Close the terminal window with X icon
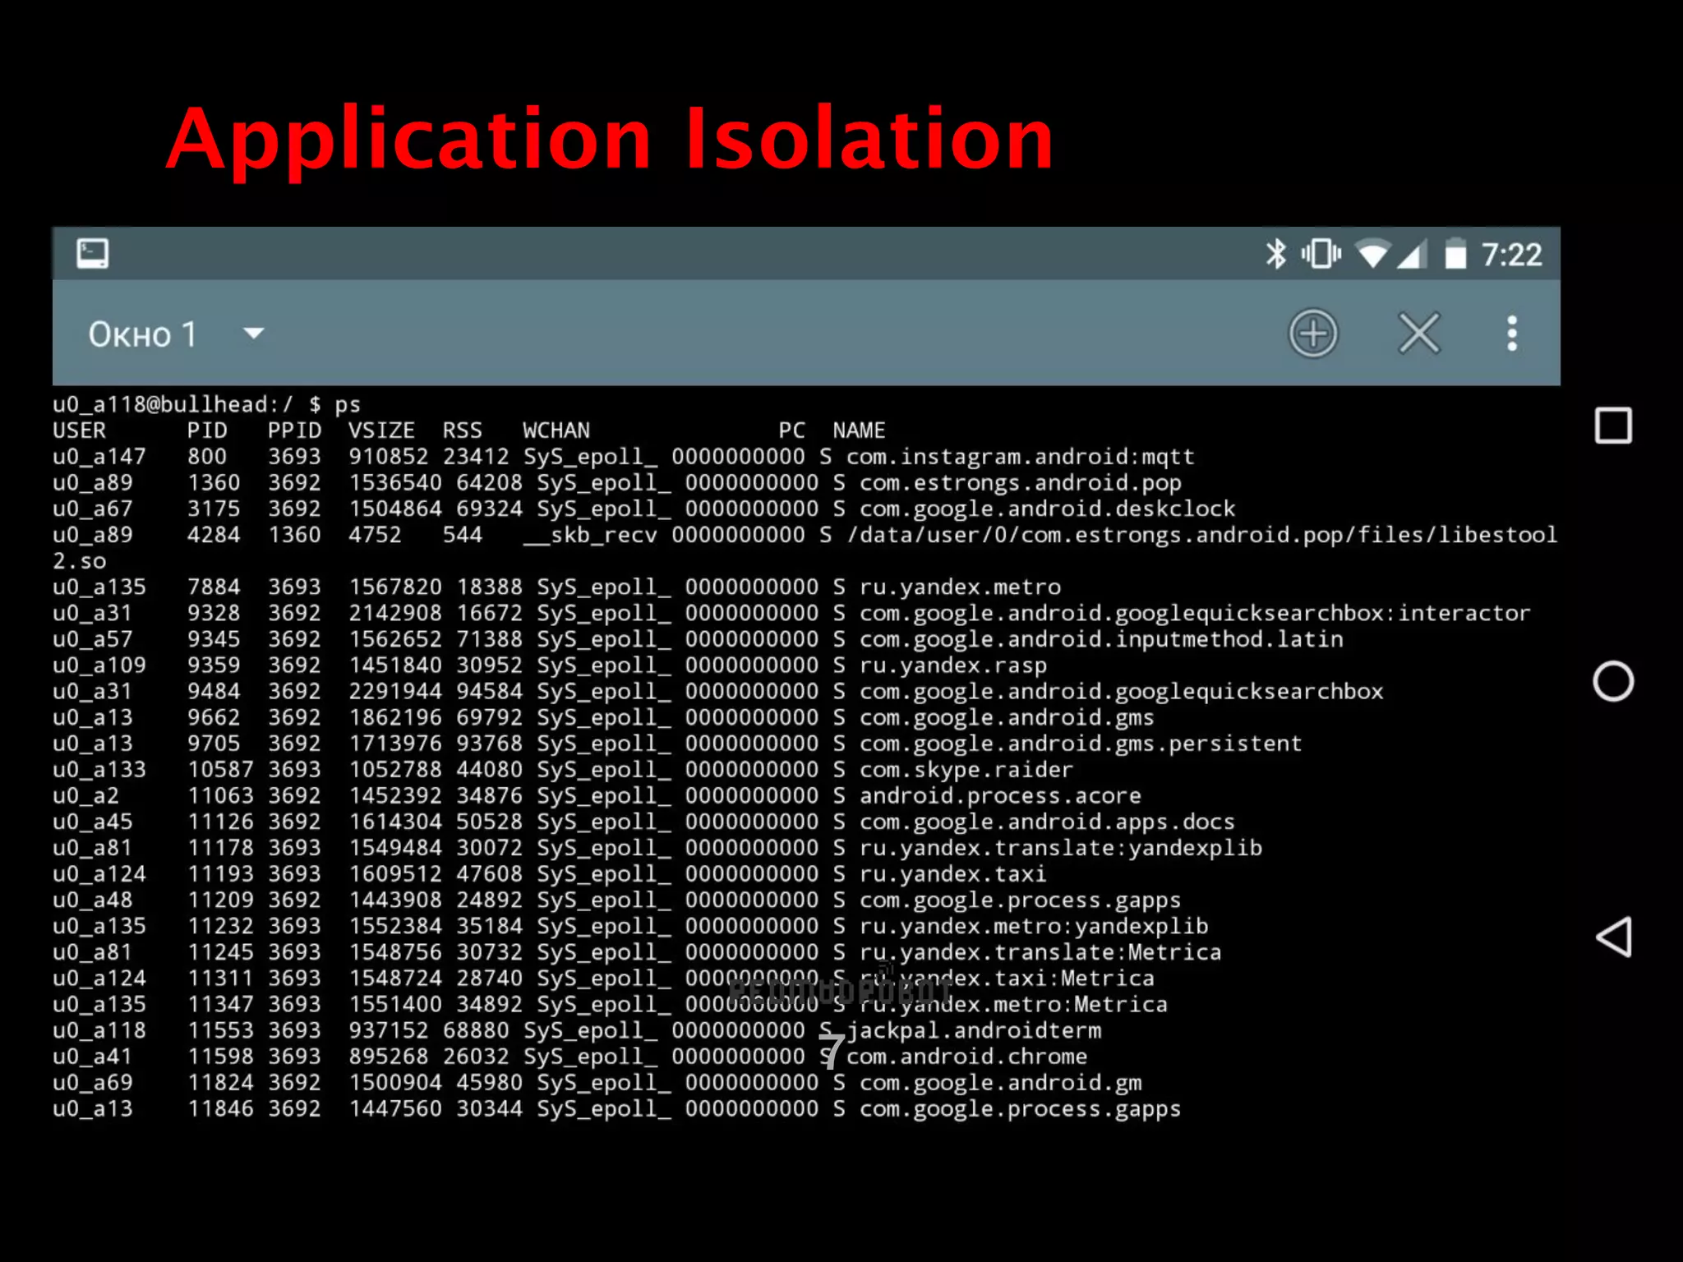 click(1419, 334)
